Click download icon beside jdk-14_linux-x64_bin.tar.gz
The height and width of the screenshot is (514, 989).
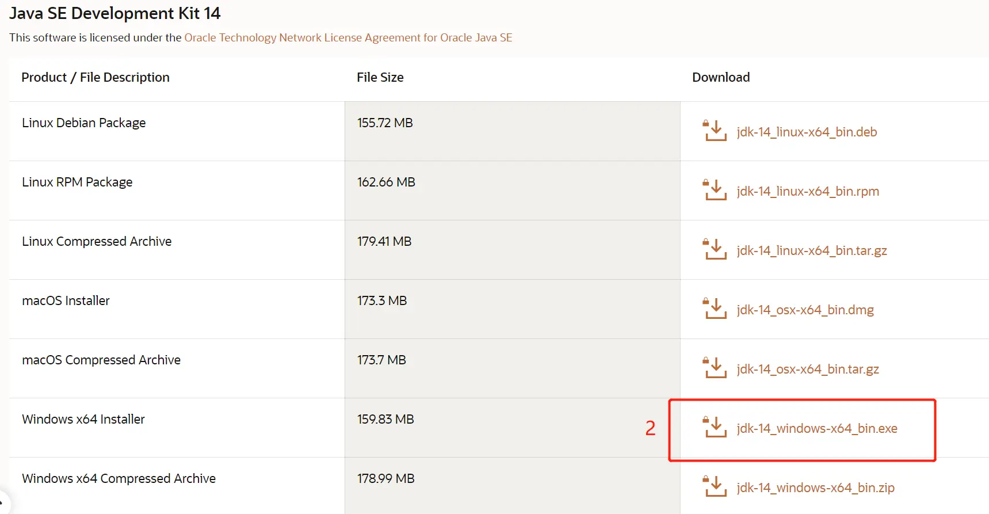715,249
